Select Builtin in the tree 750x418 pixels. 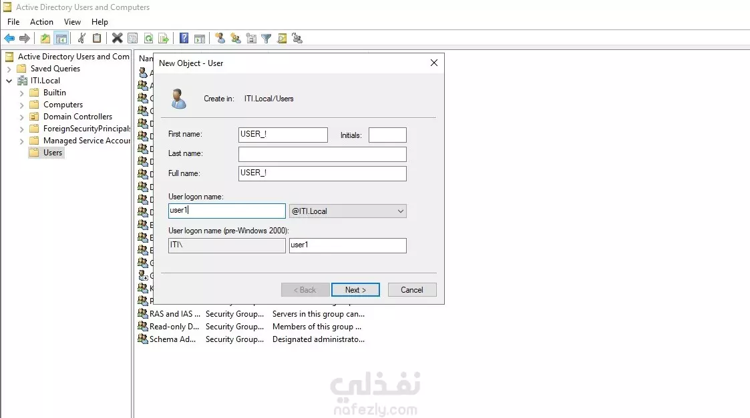tap(55, 93)
